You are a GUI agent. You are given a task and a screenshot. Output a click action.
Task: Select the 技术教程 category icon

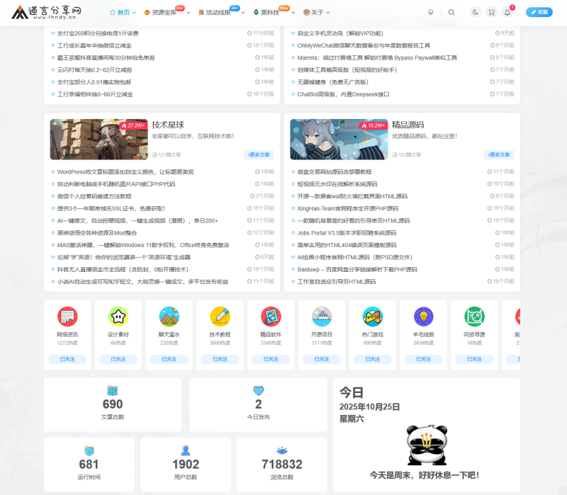(220, 314)
